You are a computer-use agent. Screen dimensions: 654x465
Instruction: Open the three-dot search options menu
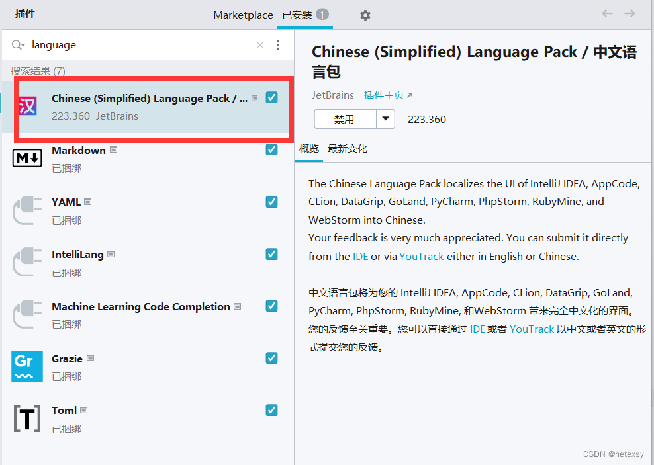(x=278, y=44)
